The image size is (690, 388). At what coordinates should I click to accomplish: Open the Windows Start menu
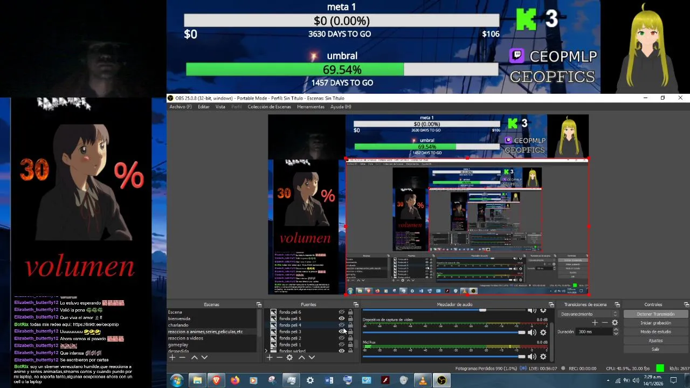click(x=176, y=380)
